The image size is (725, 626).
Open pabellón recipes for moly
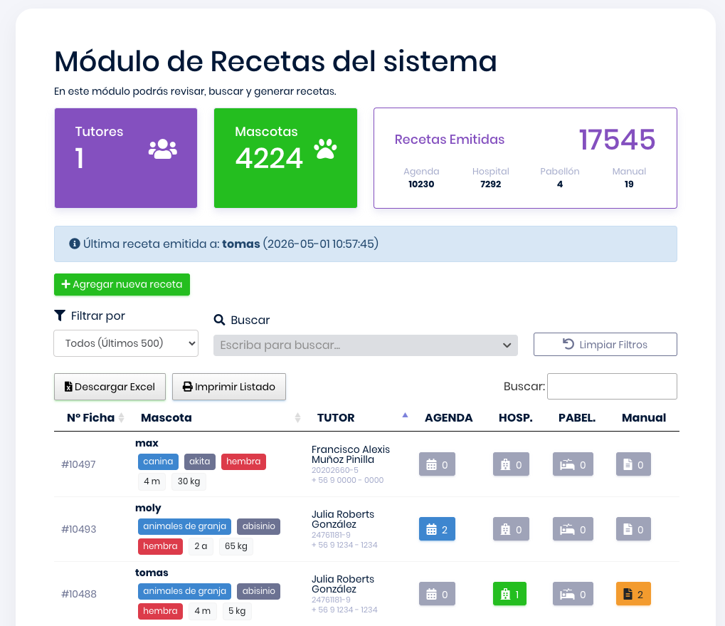click(573, 529)
